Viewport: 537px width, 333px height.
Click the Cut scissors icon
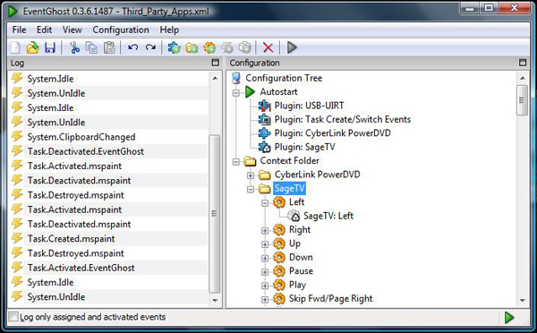pyautogui.click(x=74, y=47)
